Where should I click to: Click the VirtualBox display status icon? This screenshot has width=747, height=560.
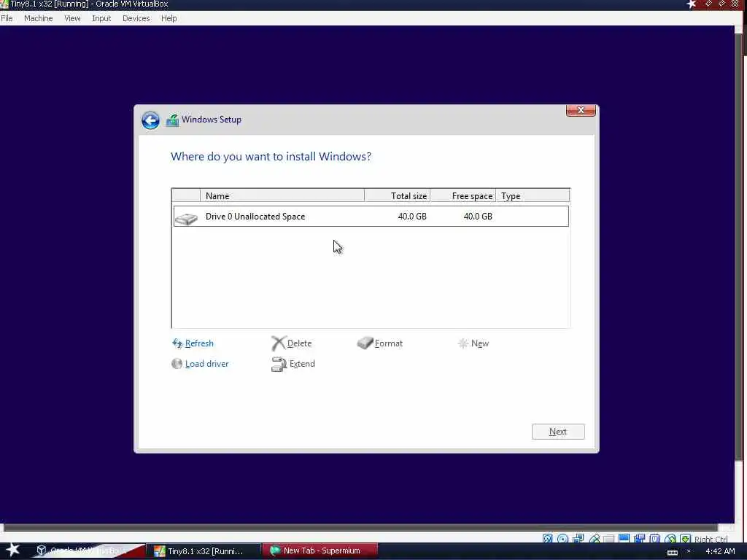[x=624, y=538]
